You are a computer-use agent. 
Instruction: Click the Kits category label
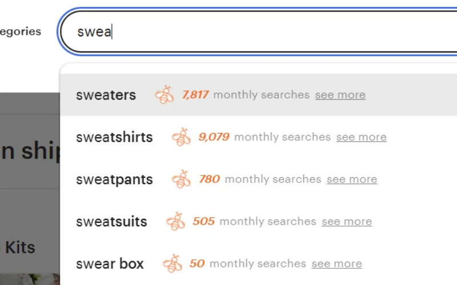click(20, 247)
